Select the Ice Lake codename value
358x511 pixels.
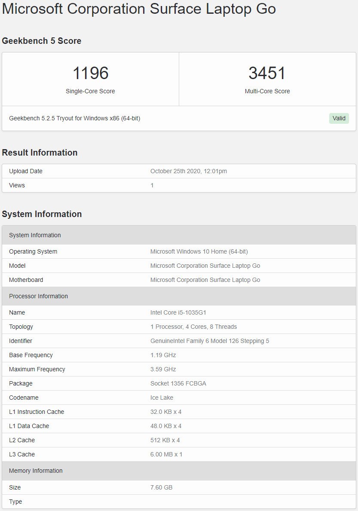[162, 398]
